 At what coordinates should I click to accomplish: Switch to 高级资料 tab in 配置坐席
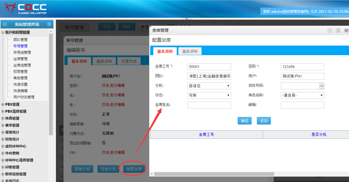190,51
